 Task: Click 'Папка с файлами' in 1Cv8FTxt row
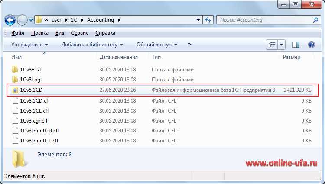tap(172, 70)
